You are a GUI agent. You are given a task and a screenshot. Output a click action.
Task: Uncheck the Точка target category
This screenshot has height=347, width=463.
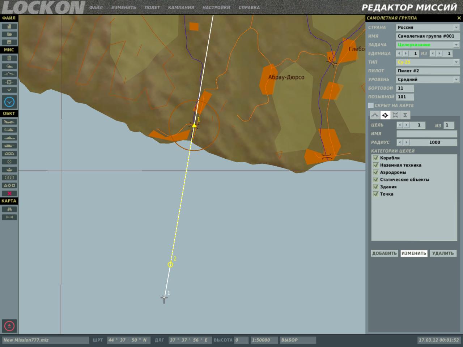click(x=375, y=194)
